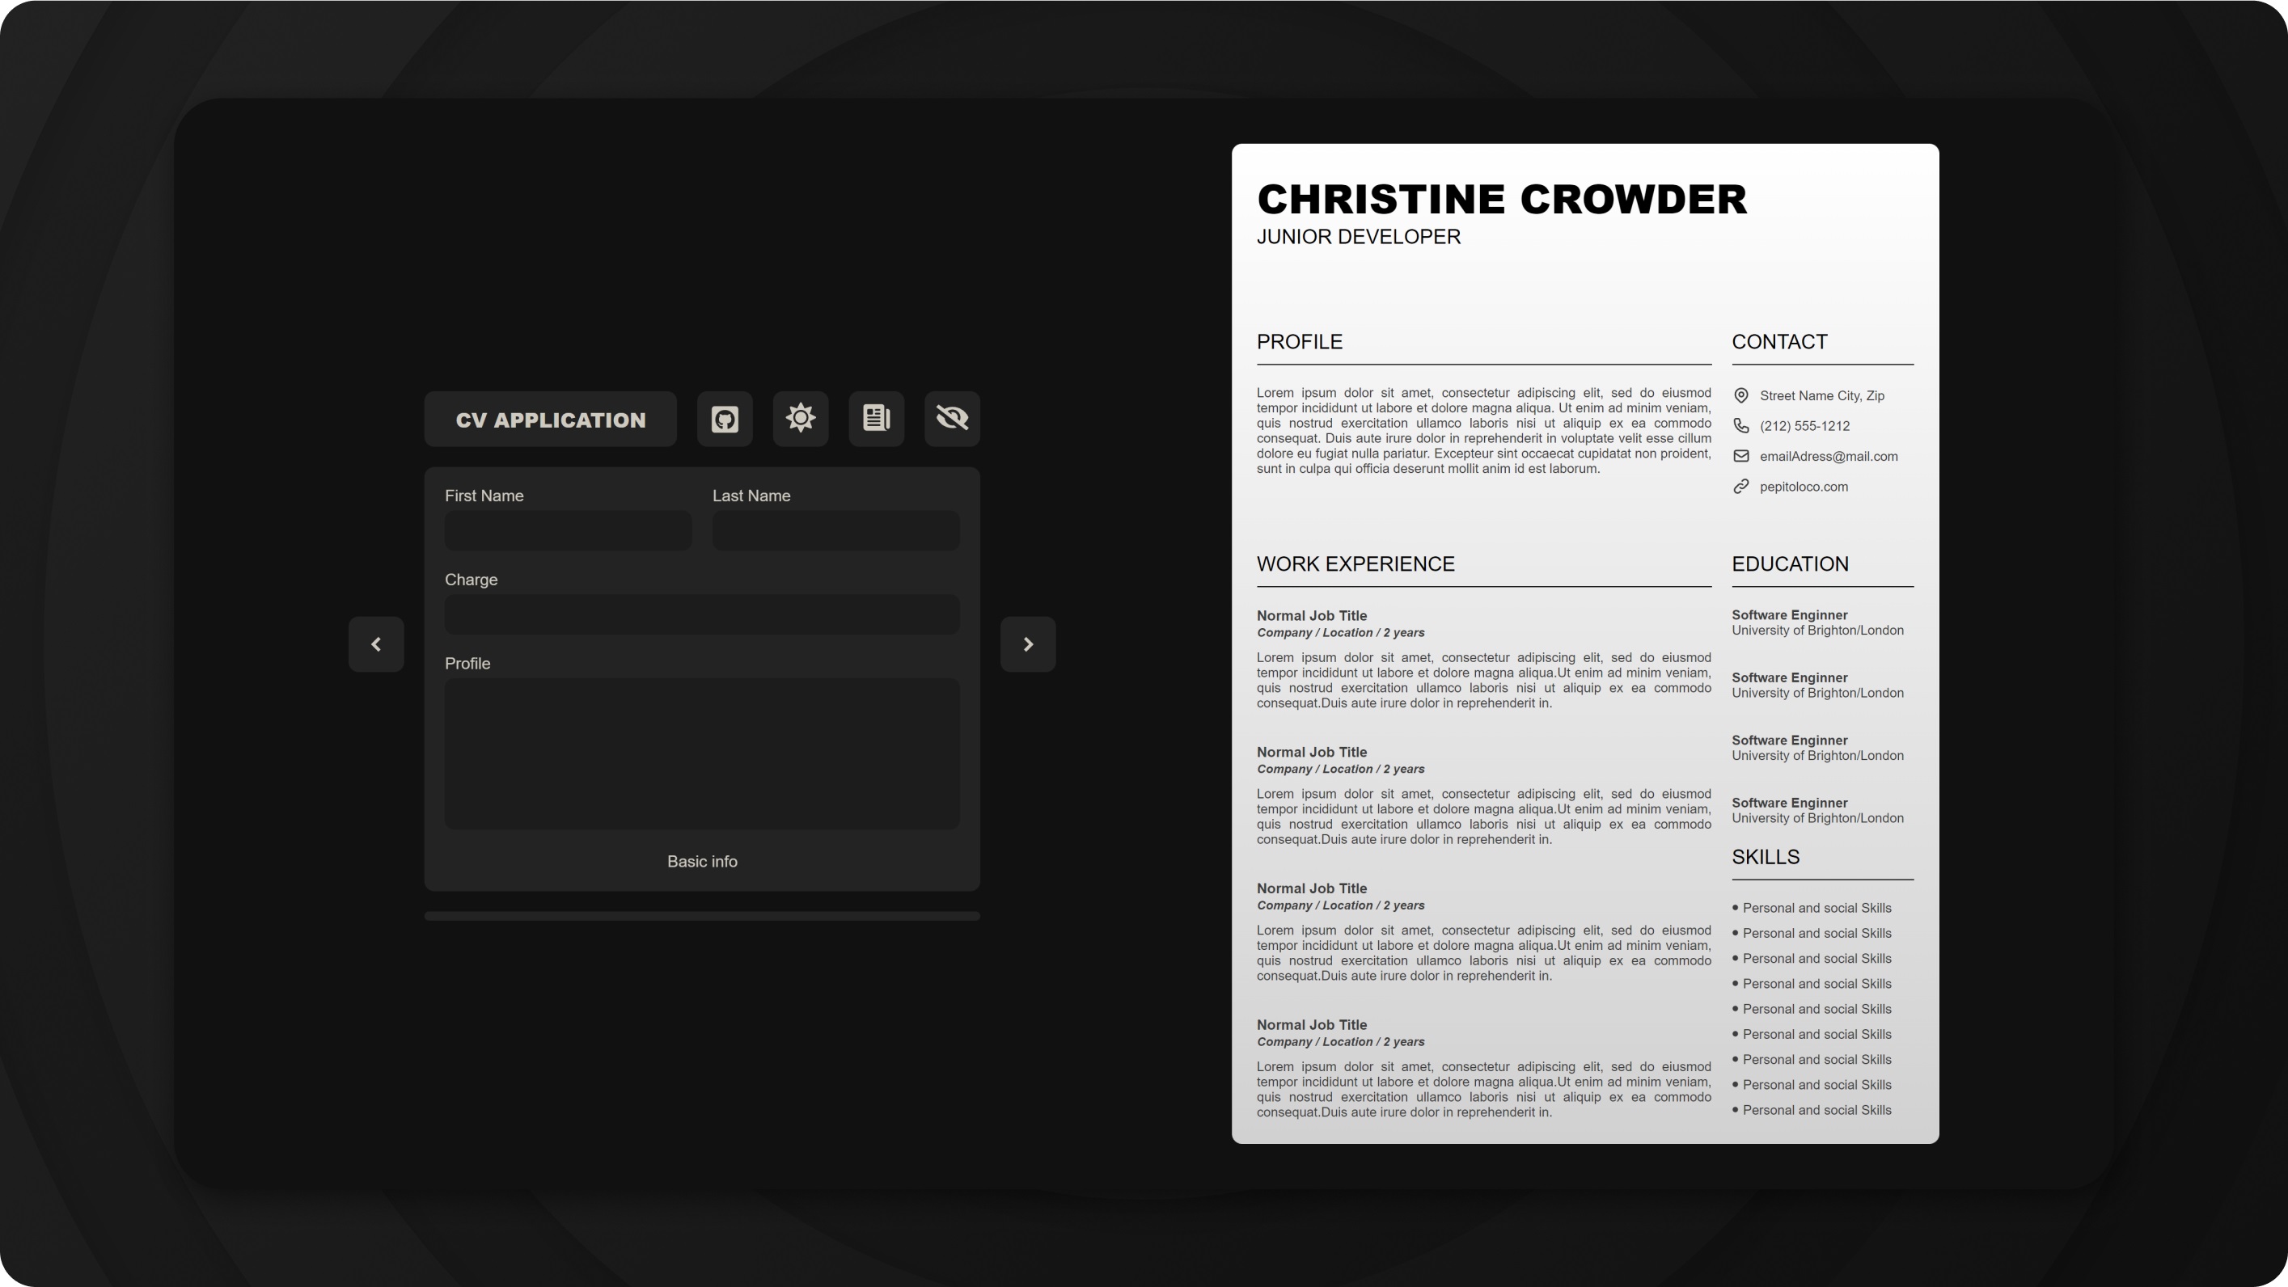
Task: Click the chain link icon near pepitoloco.com
Action: (1740, 487)
